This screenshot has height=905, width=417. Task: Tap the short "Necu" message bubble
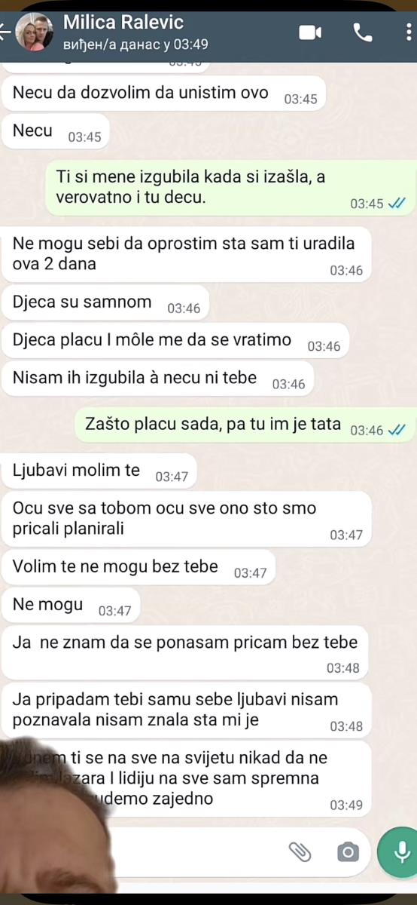point(56,132)
